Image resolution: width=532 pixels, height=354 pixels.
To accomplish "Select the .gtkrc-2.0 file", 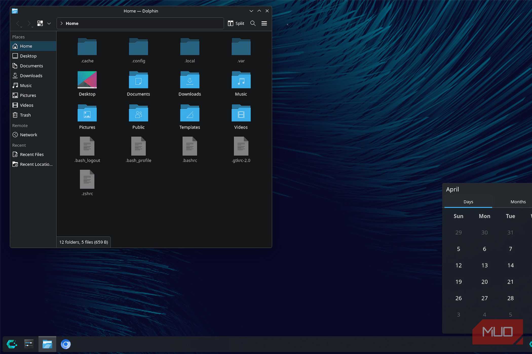I will pyautogui.click(x=241, y=146).
